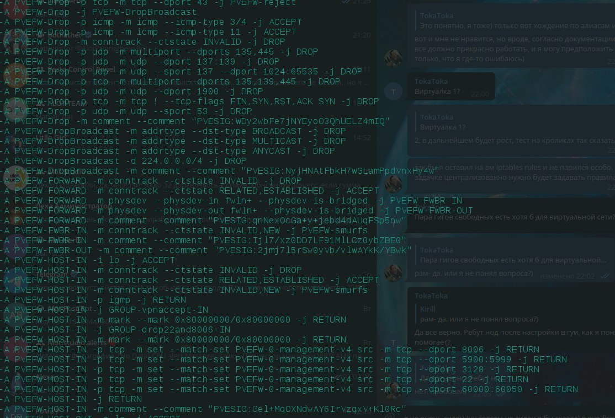
Task: Click the terminal line with '--dports 135,139,445 -j DROP'
Action: 170,82
